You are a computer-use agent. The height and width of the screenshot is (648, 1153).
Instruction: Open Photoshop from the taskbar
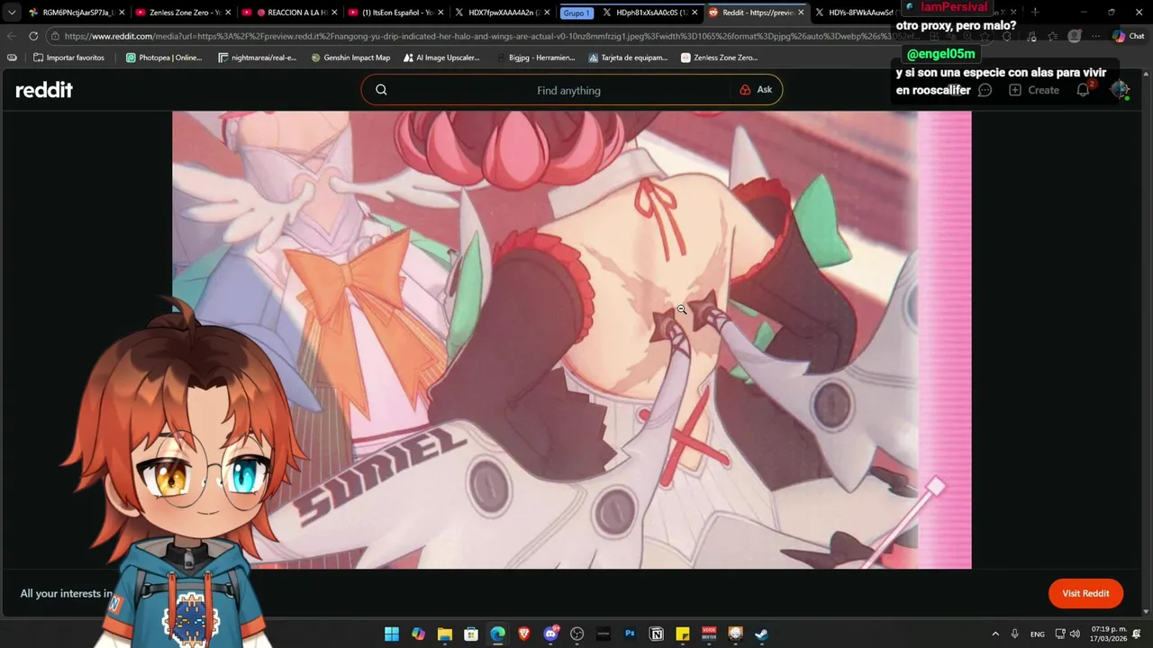click(x=631, y=634)
